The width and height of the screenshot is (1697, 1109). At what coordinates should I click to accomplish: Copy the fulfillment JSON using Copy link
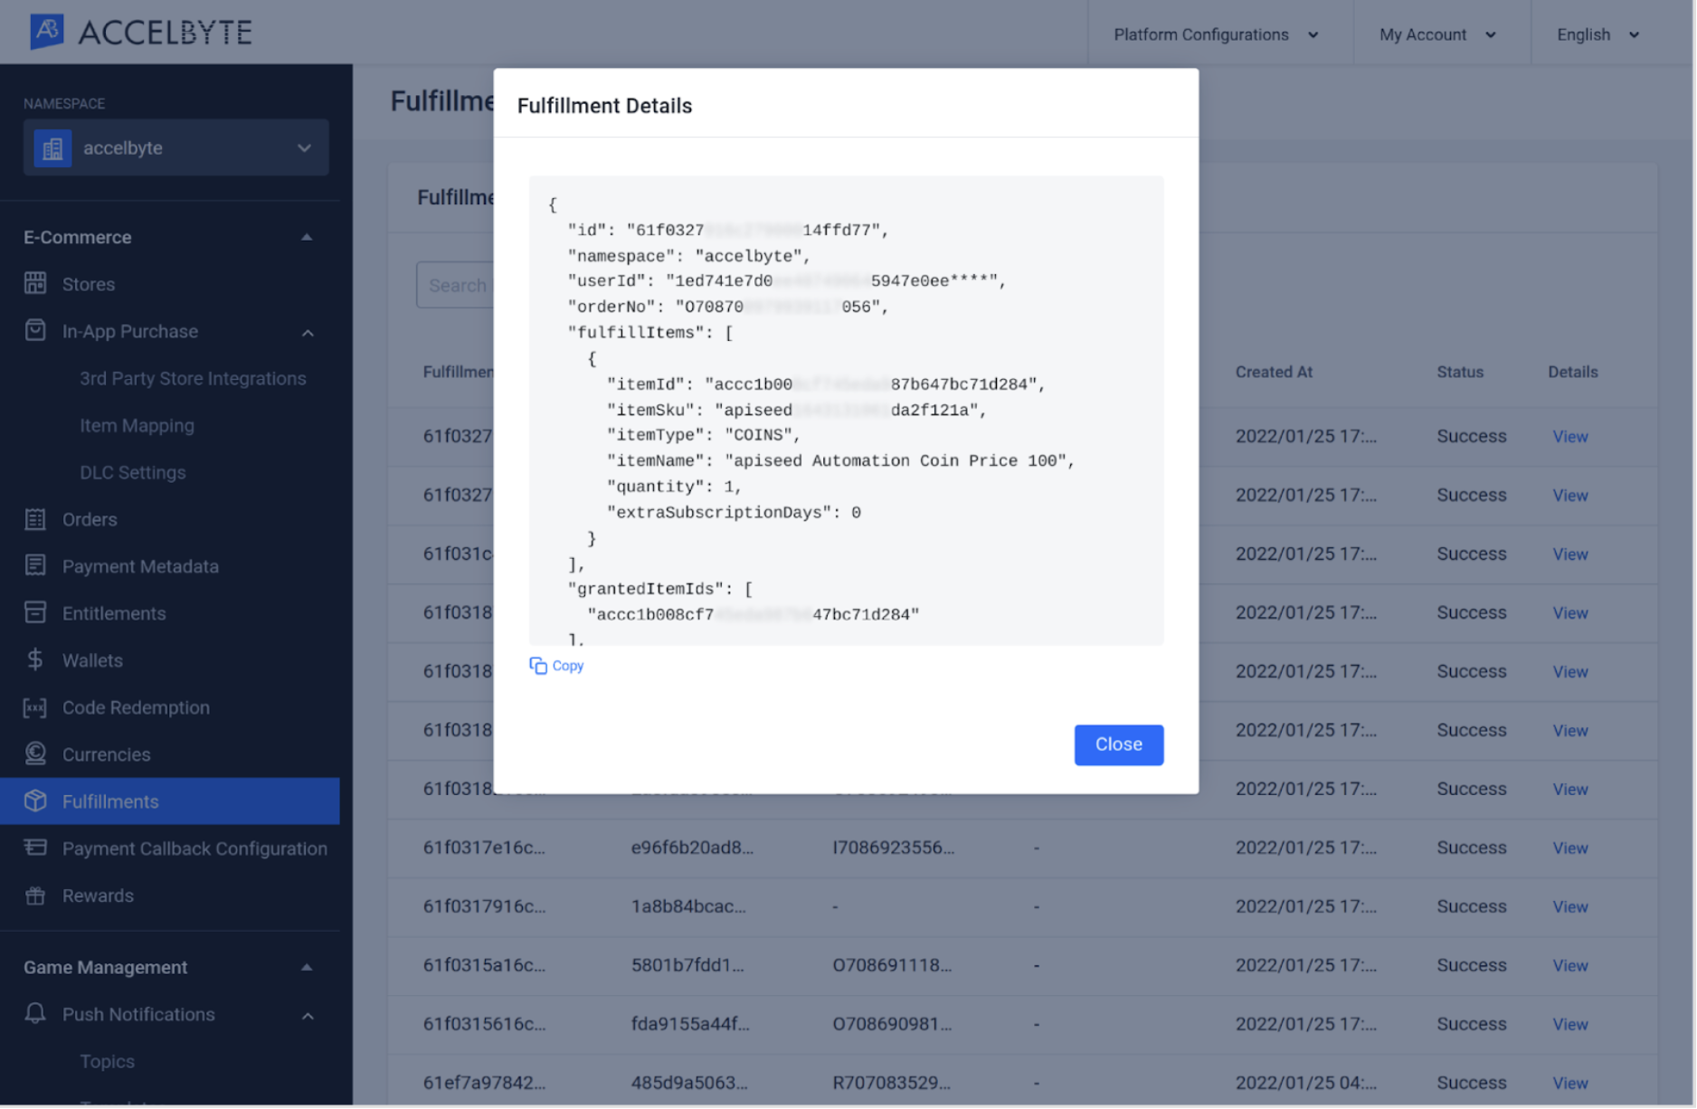coord(556,665)
